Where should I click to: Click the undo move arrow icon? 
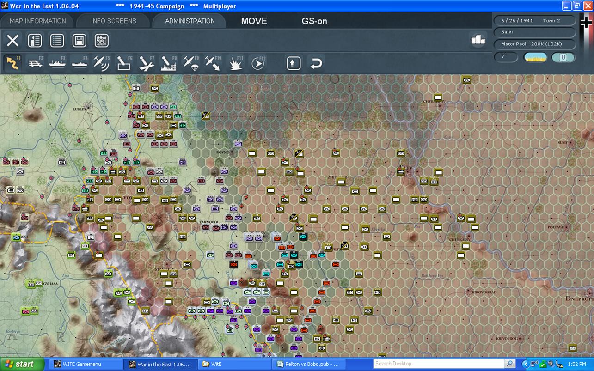tap(316, 63)
